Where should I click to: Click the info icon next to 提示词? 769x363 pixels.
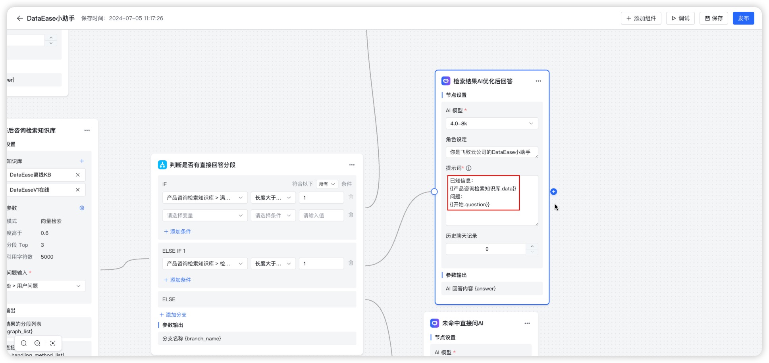coord(468,168)
